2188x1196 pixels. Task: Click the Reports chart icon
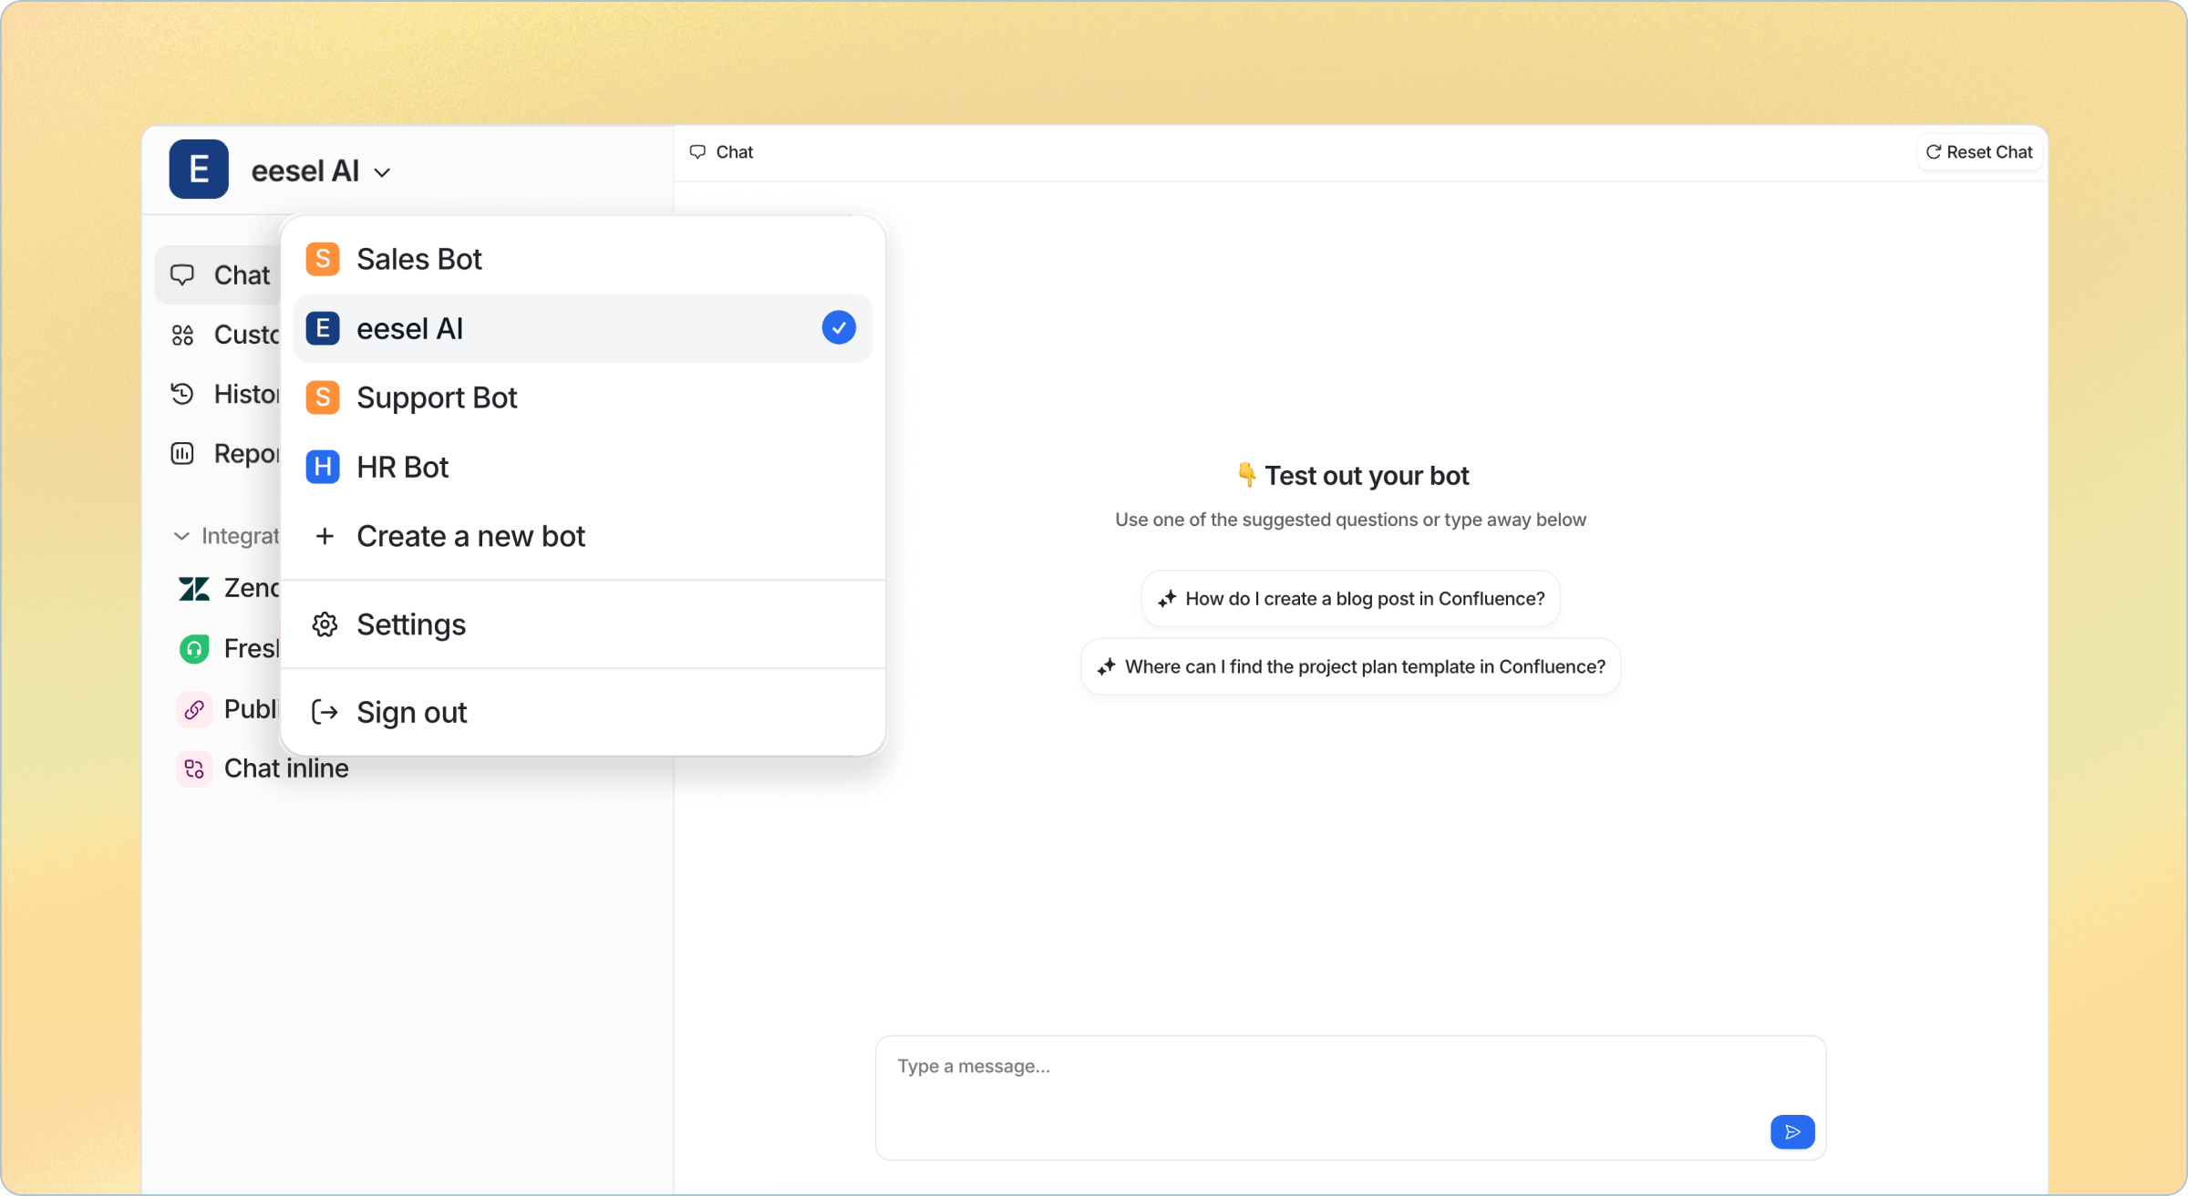pos(182,454)
